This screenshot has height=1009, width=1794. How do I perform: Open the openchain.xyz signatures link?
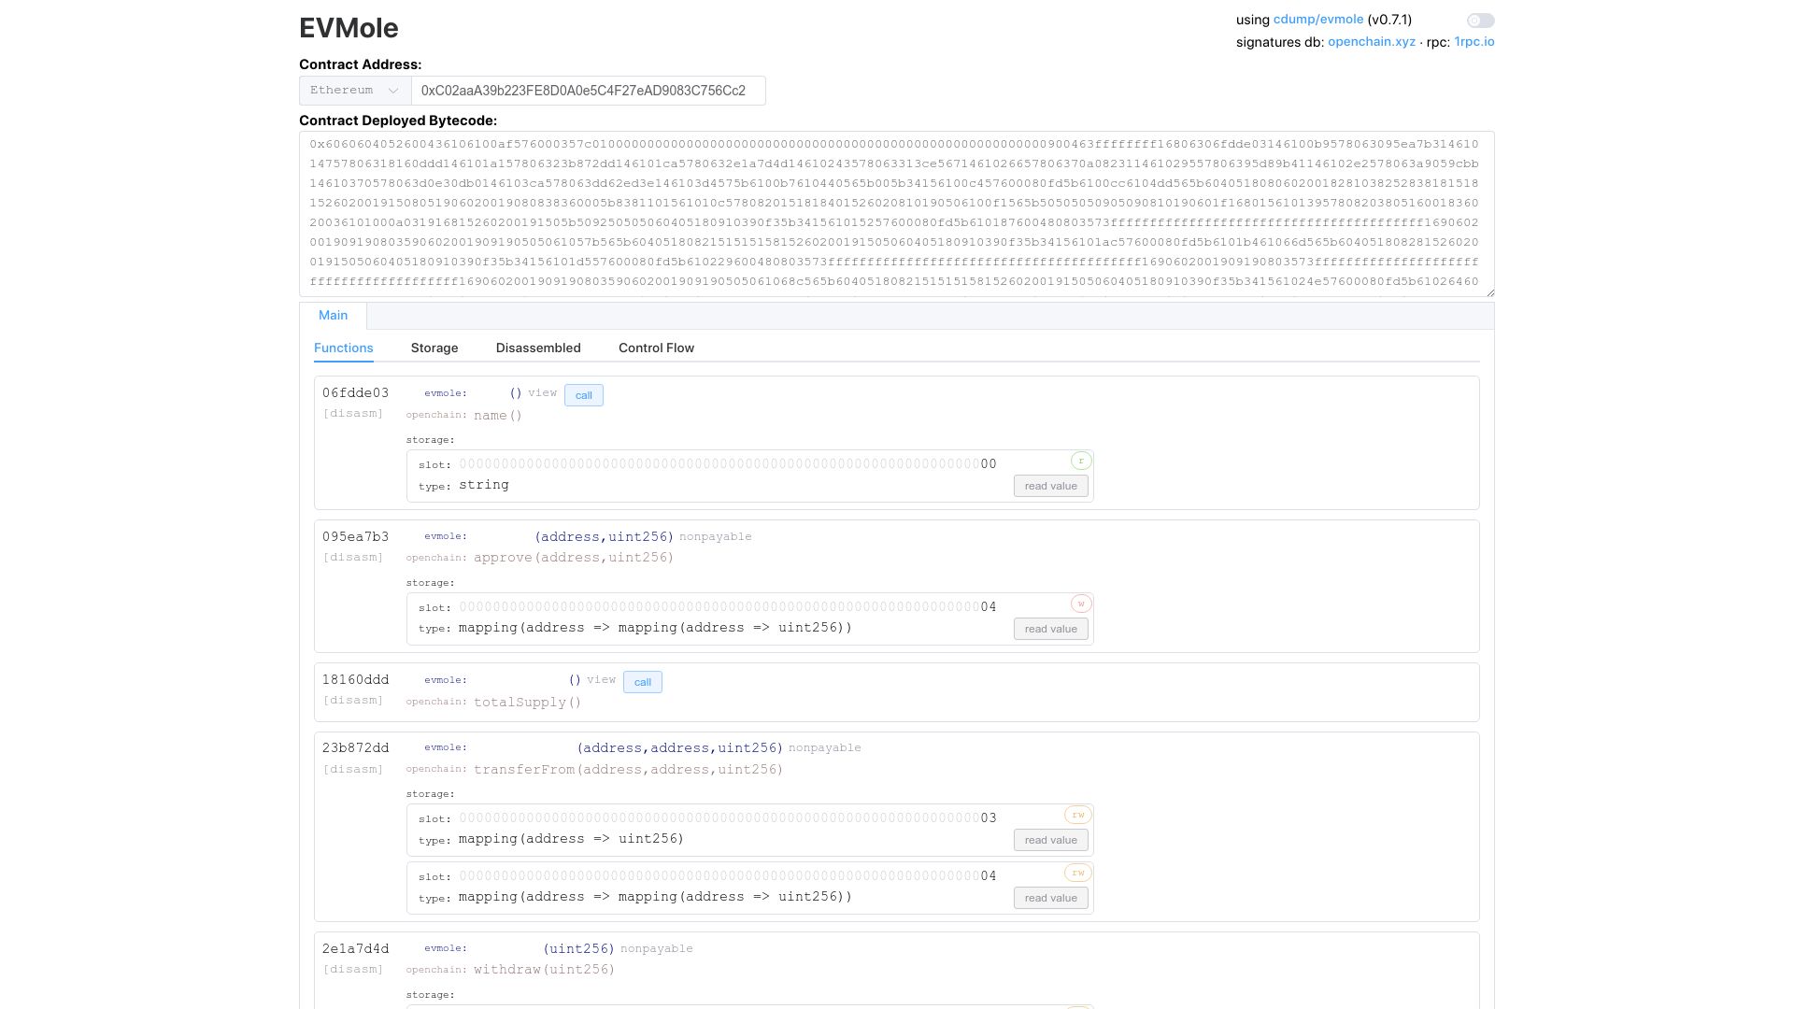click(1371, 42)
